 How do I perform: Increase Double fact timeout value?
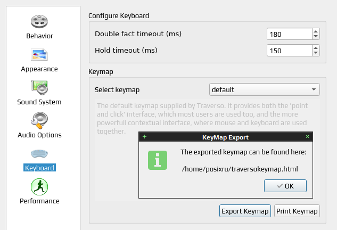click(316, 31)
